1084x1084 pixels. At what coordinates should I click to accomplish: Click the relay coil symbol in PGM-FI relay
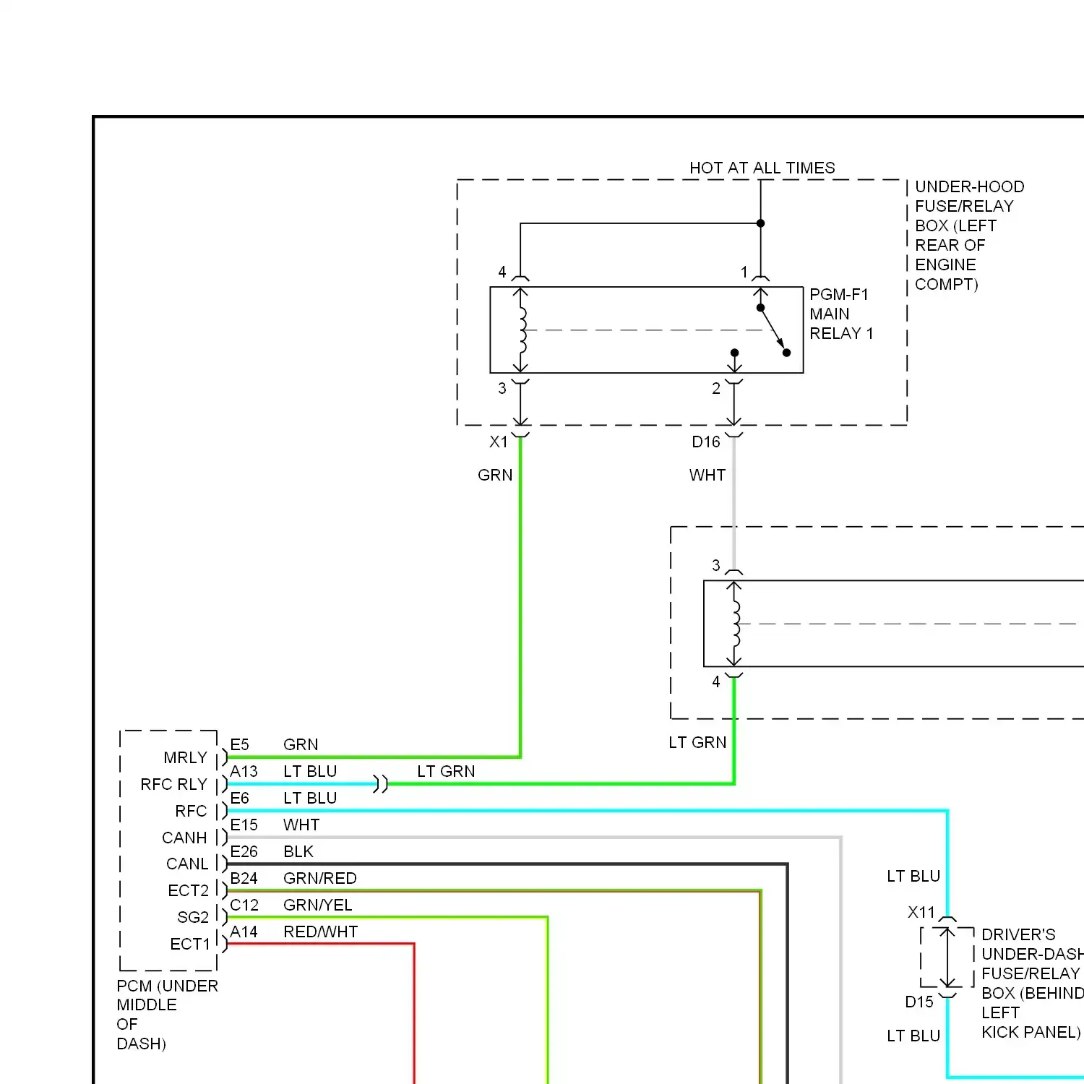coord(522,330)
